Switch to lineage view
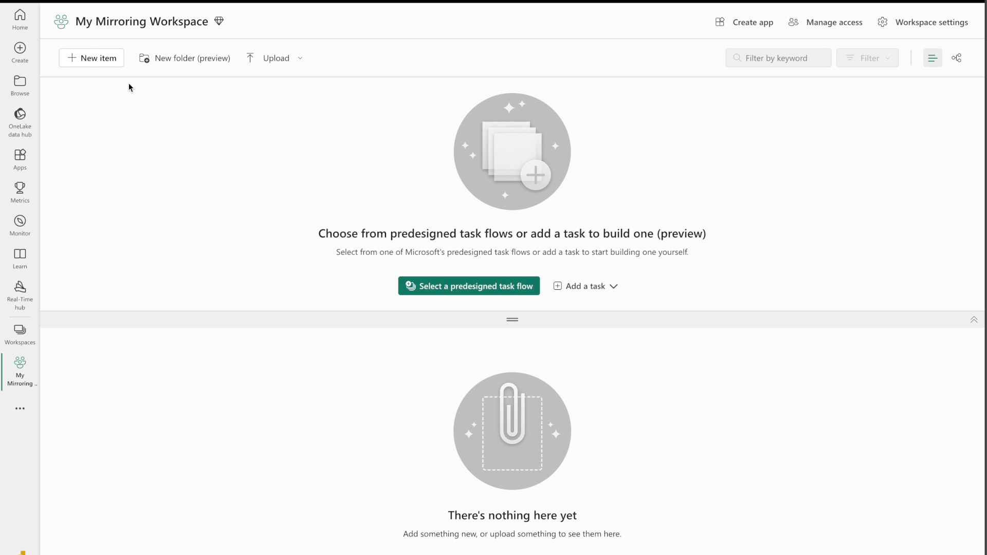Image resolution: width=987 pixels, height=555 pixels. coord(957,58)
